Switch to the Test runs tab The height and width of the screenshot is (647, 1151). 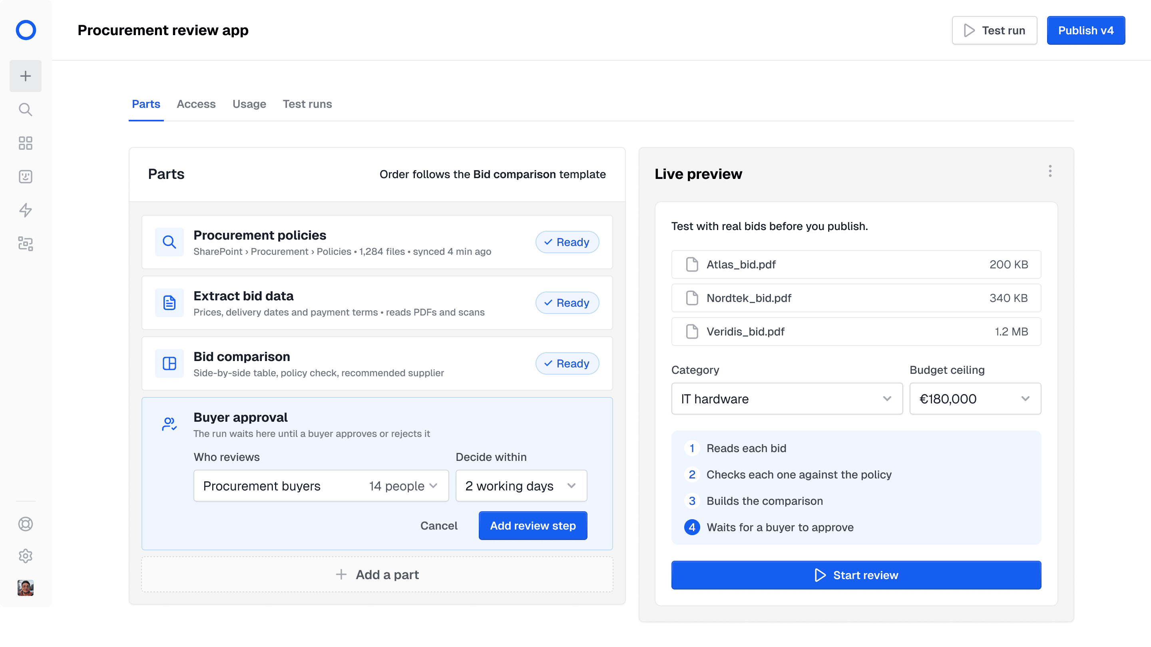pos(307,103)
